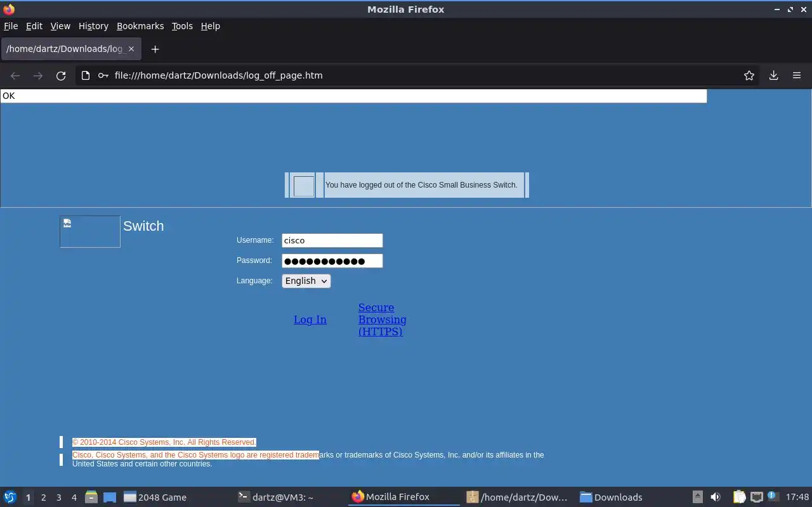
Task: Switch to /home/dartz/Dow... archive taskbar window
Action: 518,497
